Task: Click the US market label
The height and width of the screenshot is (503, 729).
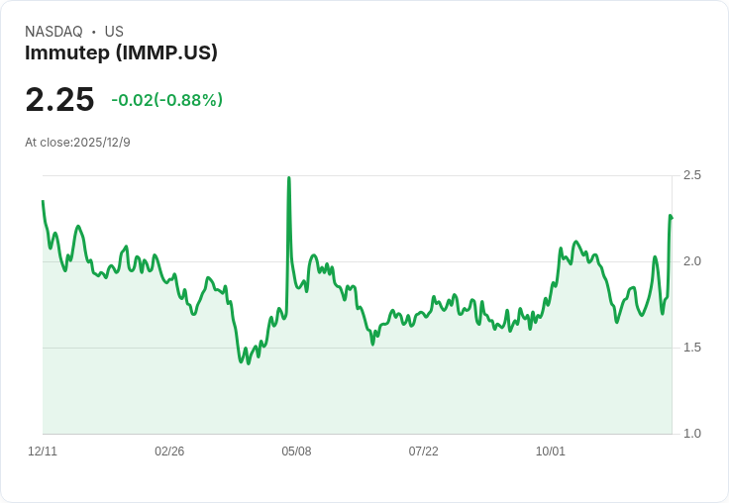Action: 114,32
